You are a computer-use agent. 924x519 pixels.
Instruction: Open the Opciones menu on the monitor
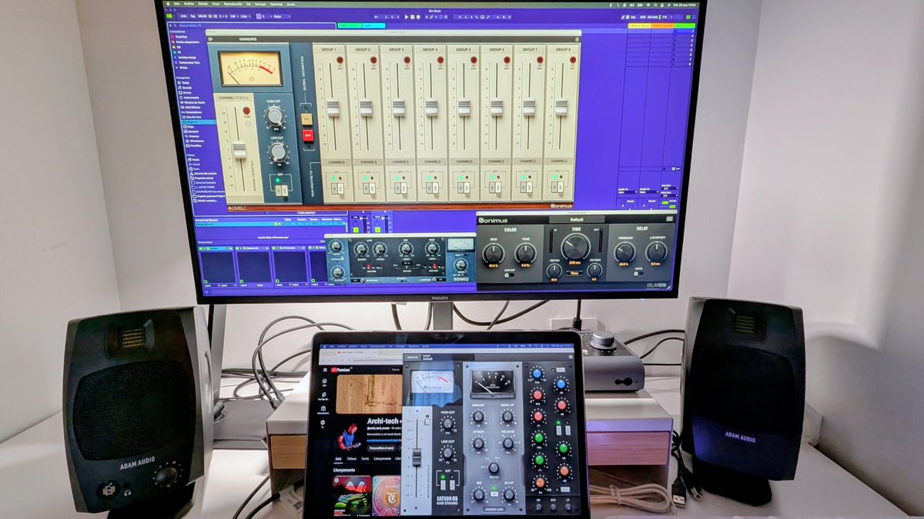tap(276, 4)
